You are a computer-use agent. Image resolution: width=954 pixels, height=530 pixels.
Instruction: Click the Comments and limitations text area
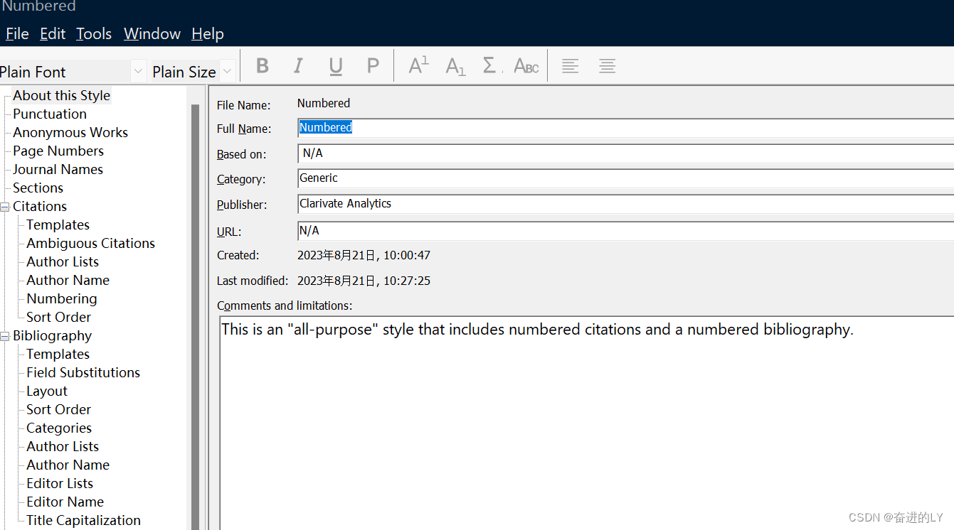pos(586,423)
